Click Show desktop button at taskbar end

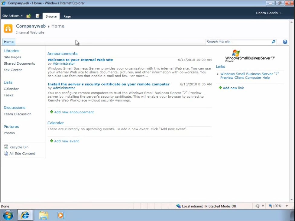(293, 215)
